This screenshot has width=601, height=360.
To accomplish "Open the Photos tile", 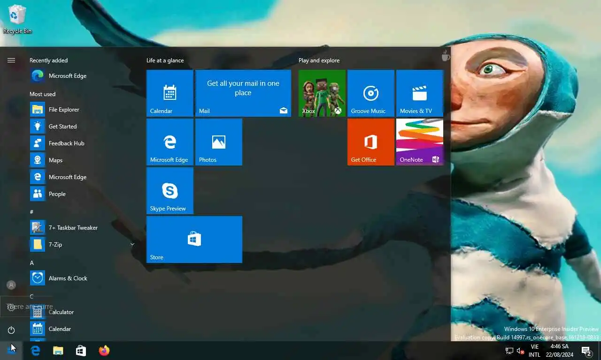I will (219, 142).
